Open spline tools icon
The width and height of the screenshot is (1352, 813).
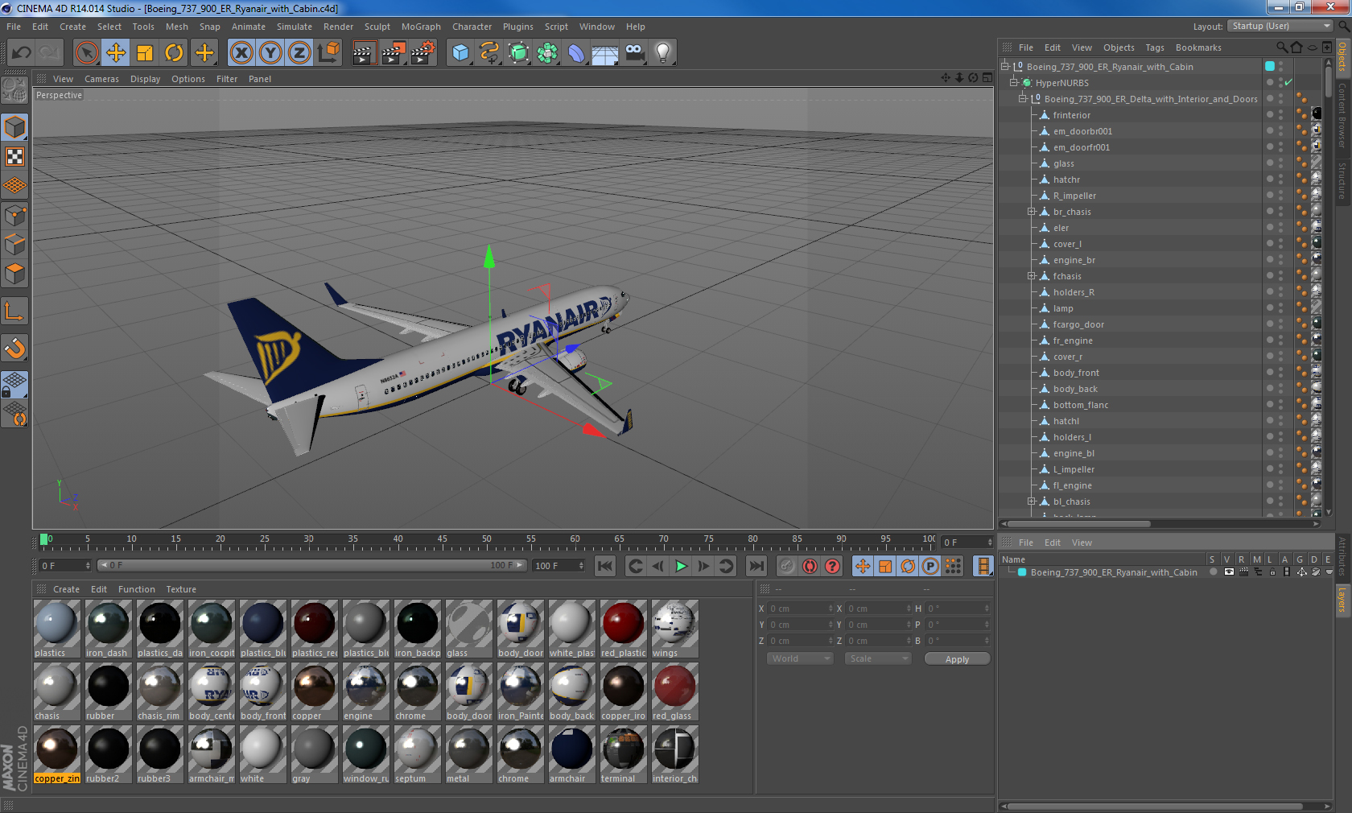(x=489, y=53)
